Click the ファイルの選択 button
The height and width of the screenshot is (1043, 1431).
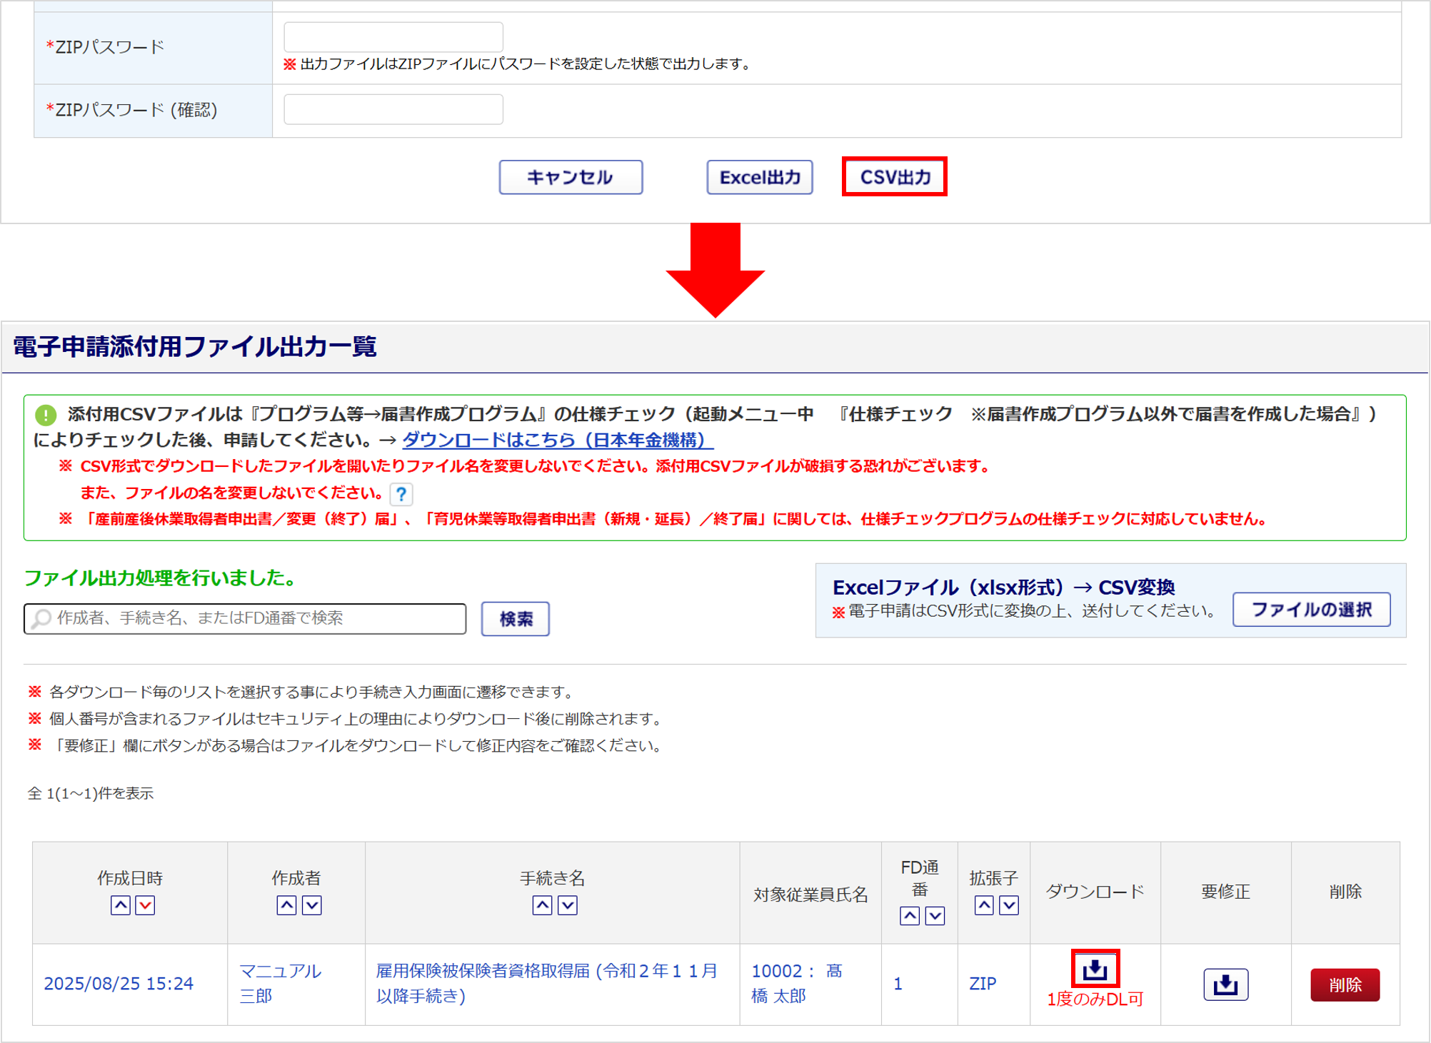(x=1311, y=610)
